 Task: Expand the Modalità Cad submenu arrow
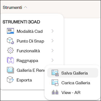(x=53, y=31)
